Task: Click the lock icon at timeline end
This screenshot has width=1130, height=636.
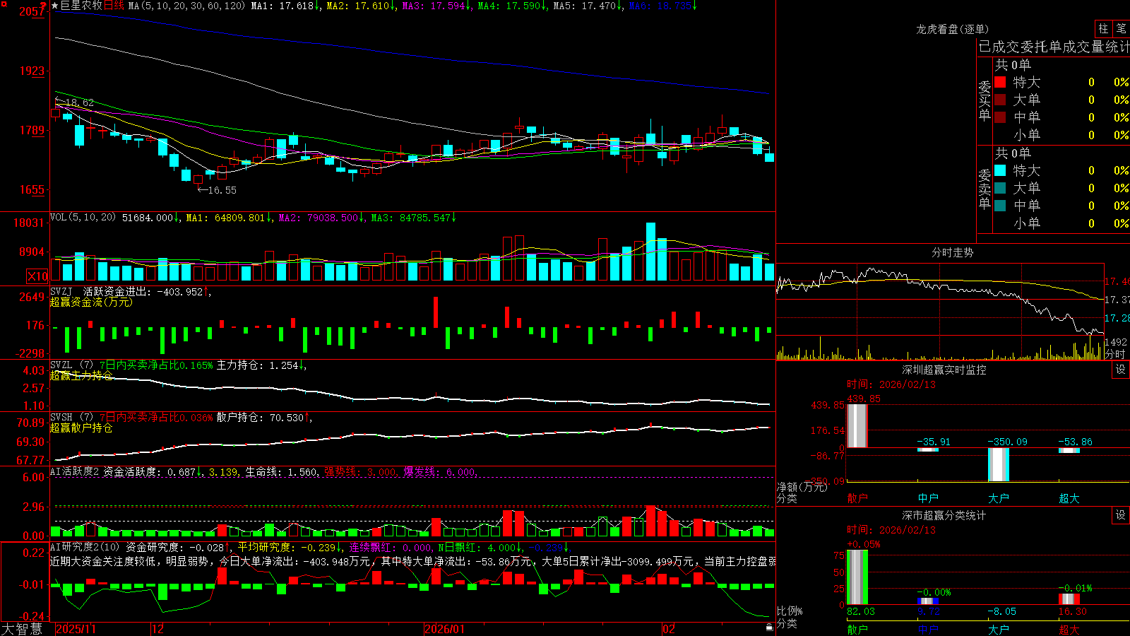Action: coord(769,628)
